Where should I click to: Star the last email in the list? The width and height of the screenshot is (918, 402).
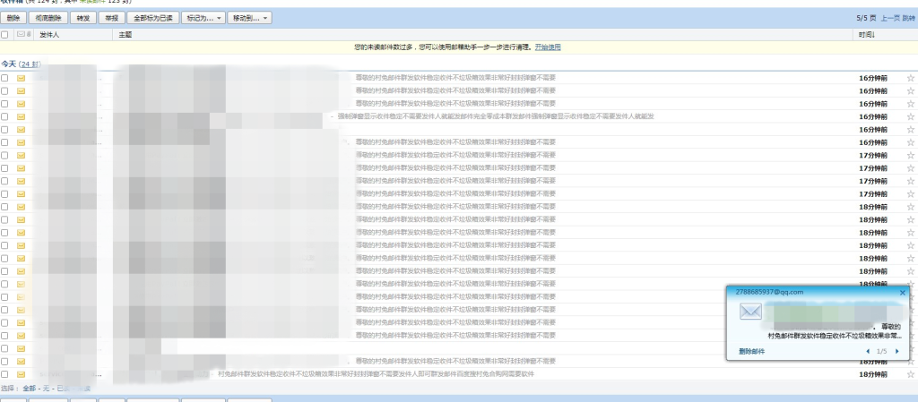point(911,373)
